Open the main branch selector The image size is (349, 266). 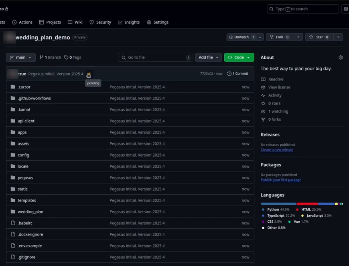pyautogui.click(x=21, y=57)
